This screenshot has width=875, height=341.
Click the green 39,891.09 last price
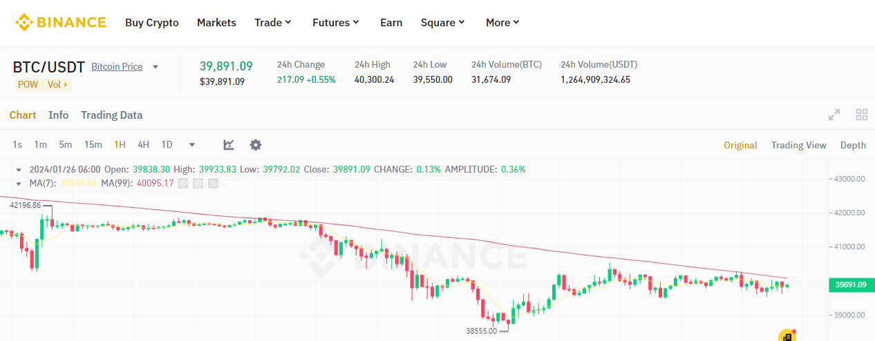[226, 66]
